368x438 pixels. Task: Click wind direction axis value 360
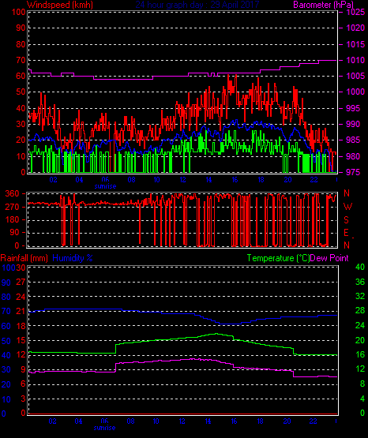coord(12,193)
